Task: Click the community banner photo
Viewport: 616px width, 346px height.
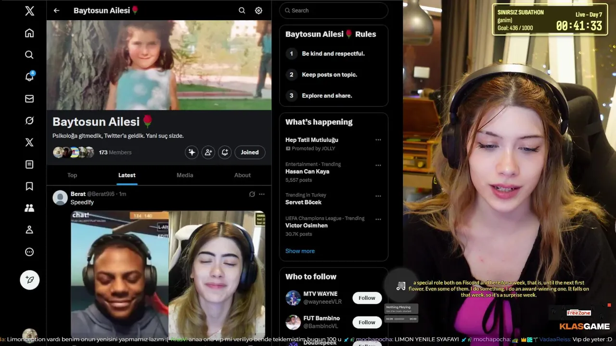Action: point(159,65)
